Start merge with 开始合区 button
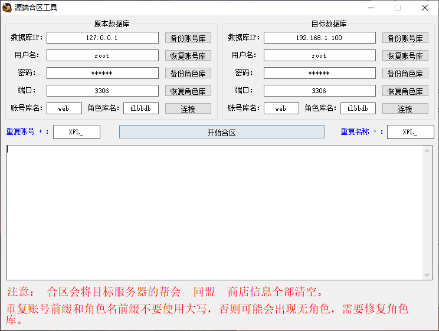The image size is (439, 331). tap(222, 132)
